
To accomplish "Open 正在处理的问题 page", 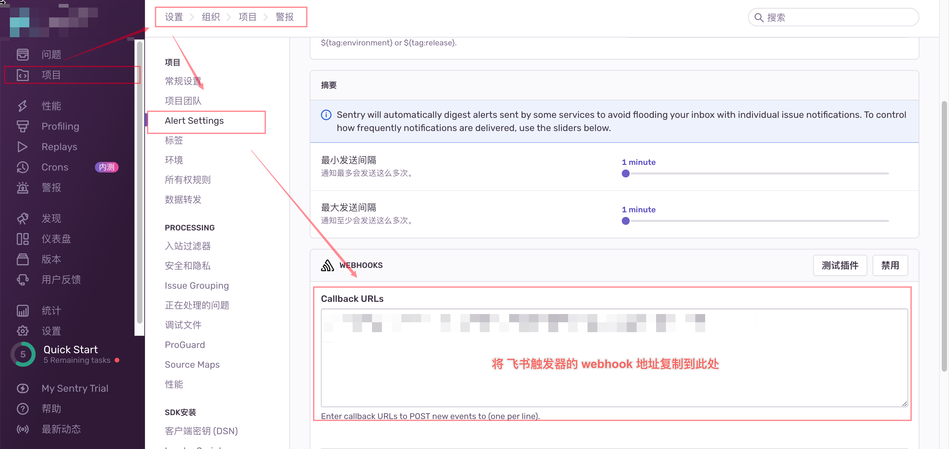I will (197, 305).
